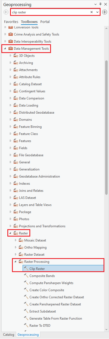Click the Data Interoperability Tools toolbox icon

[x=11, y=42]
